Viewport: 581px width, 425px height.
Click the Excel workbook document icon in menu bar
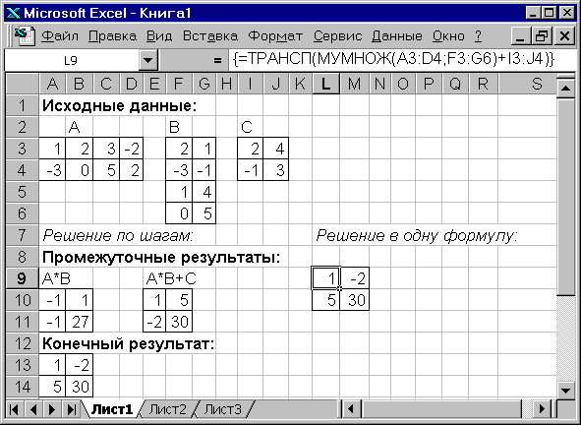point(25,36)
